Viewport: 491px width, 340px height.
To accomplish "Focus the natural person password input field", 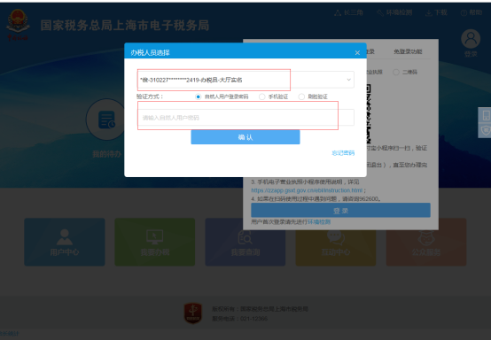I will pos(245,118).
